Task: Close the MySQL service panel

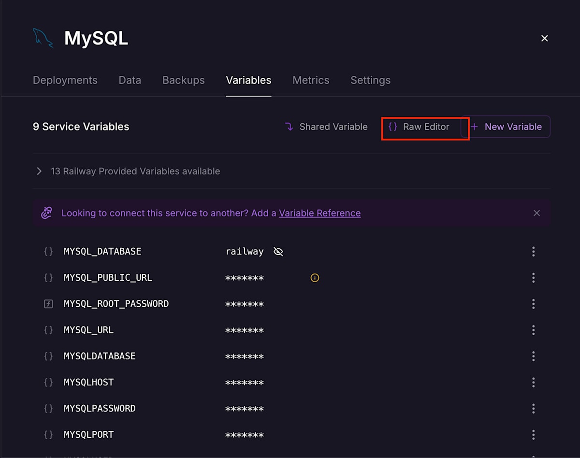Action: pyautogui.click(x=544, y=38)
